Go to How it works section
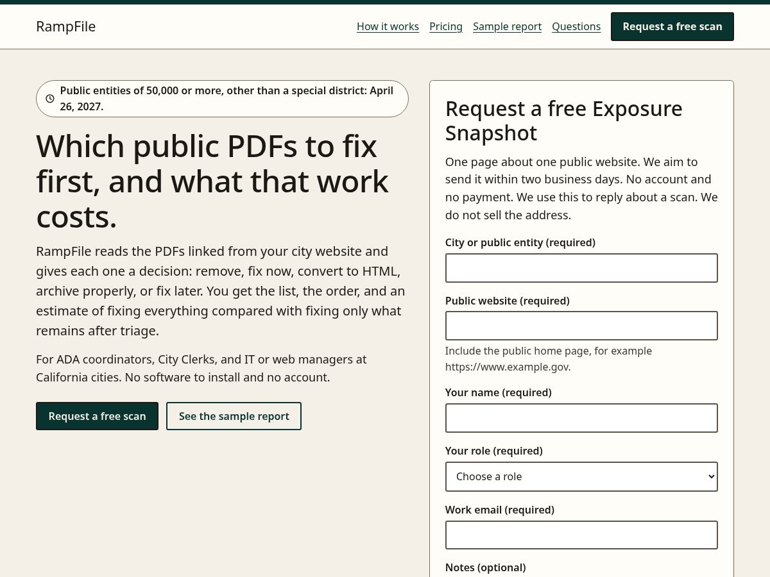Viewport: 770px width, 577px height. pos(388,26)
